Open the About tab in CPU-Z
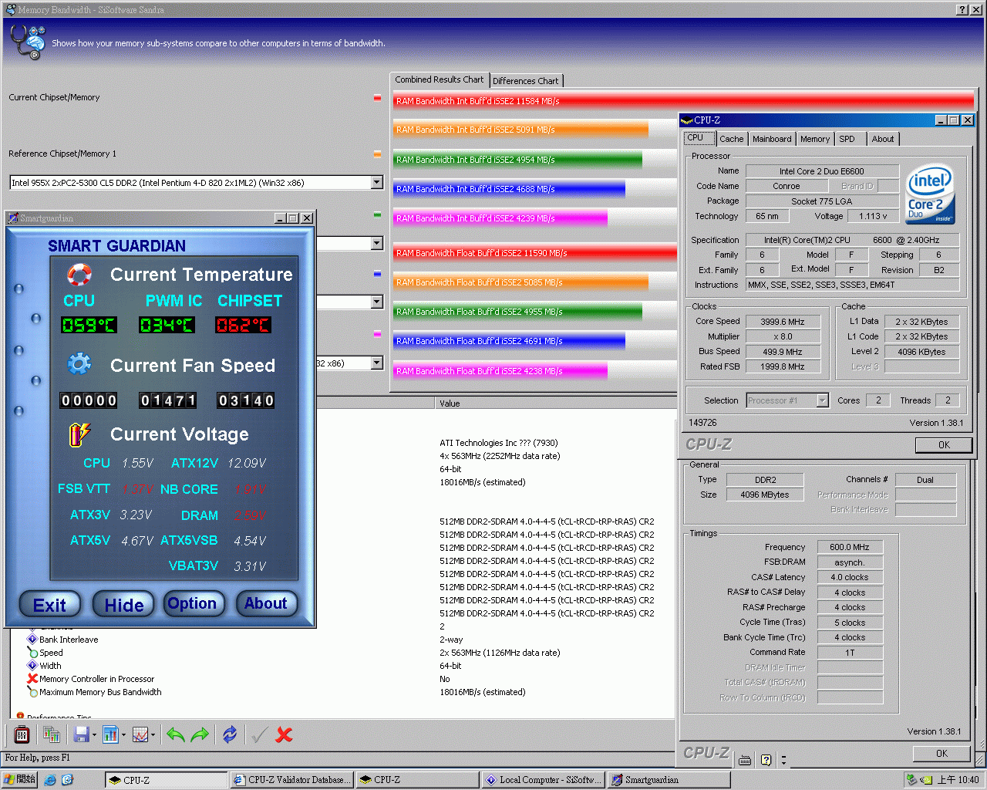This screenshot has height=790, width=987. (883, 139)
